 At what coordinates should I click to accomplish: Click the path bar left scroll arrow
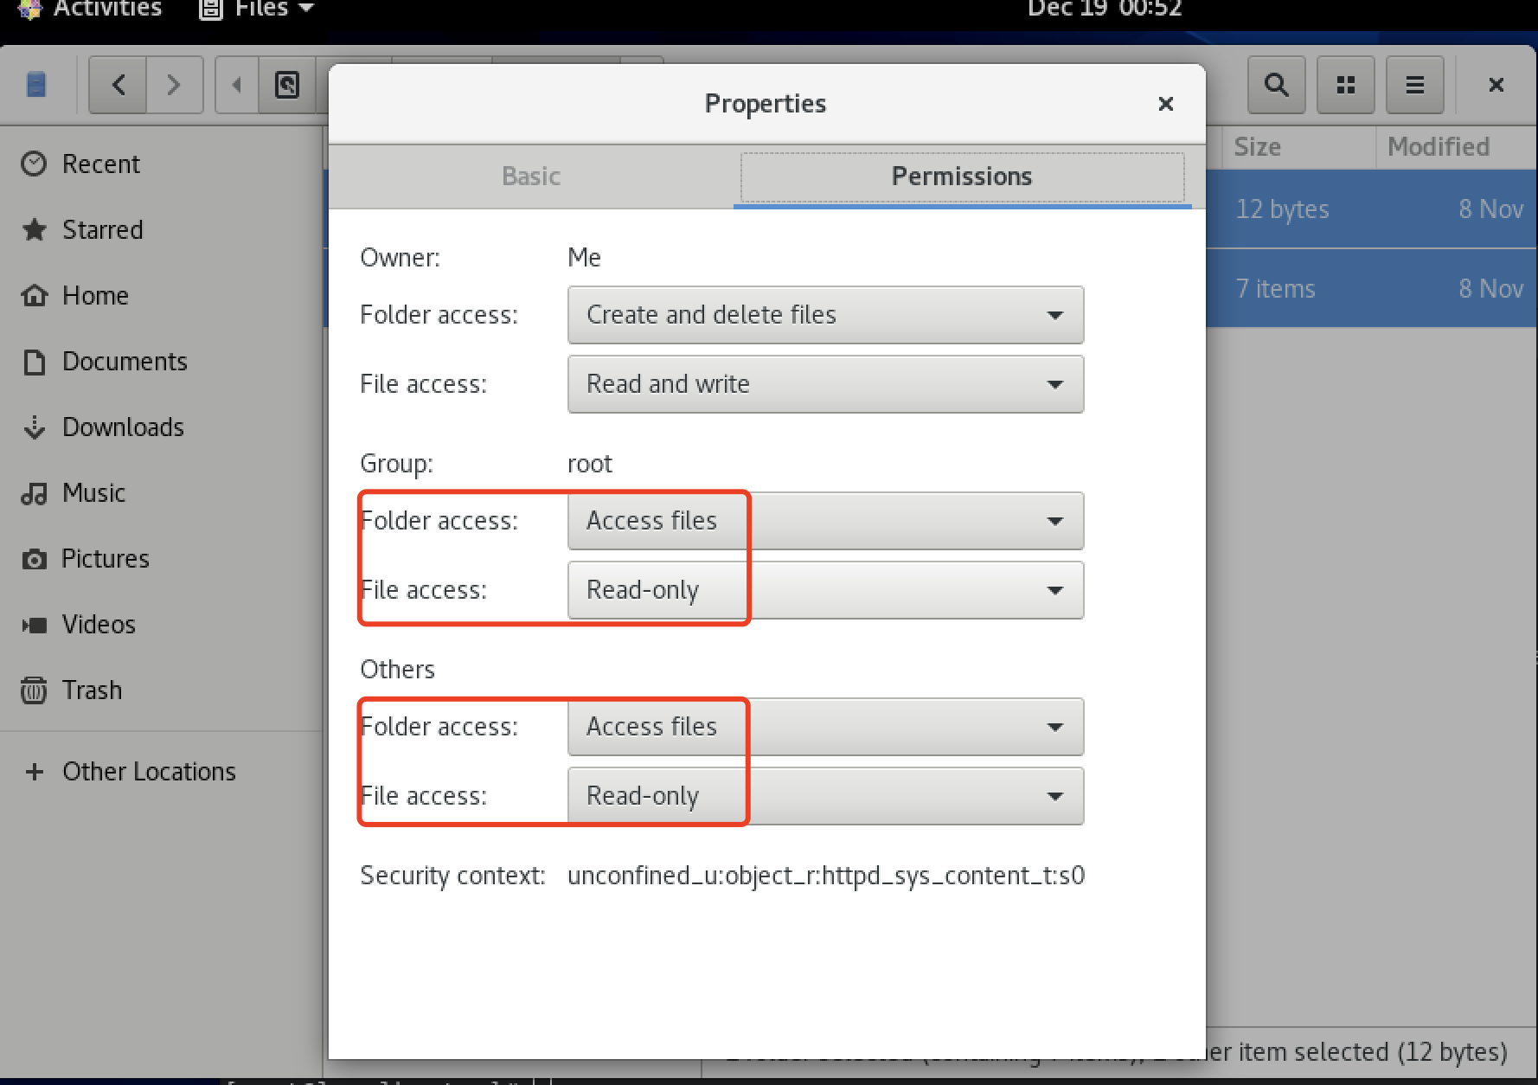pyautogui.click(x=236, y=85)
